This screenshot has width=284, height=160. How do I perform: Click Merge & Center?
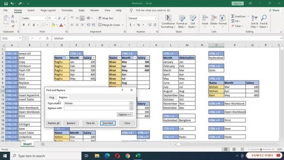110,25
